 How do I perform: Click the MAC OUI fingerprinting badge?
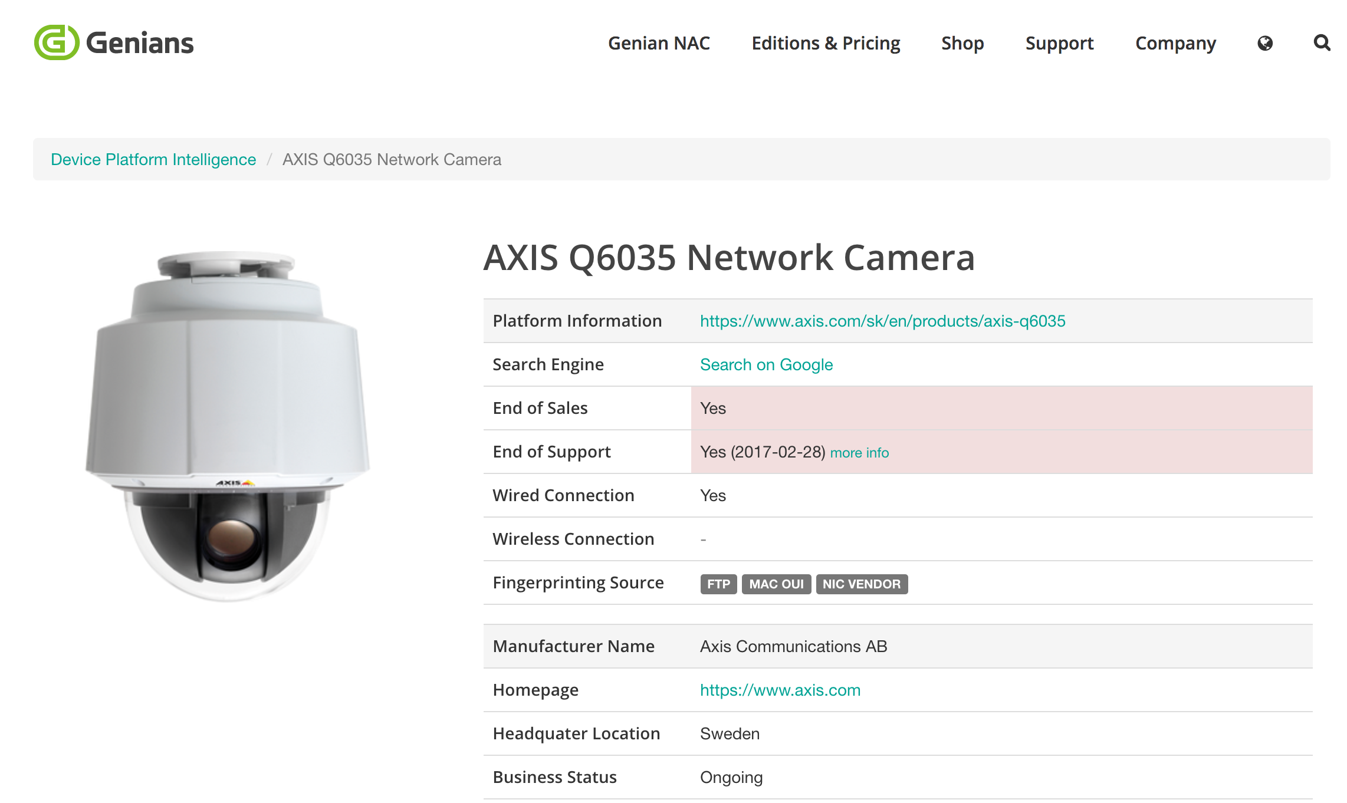tap(776, 584)
